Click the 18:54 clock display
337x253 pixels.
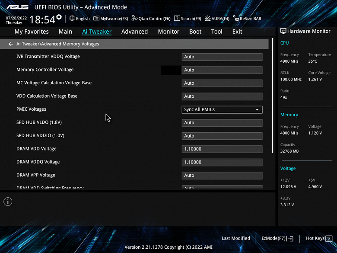pos(42,19)
